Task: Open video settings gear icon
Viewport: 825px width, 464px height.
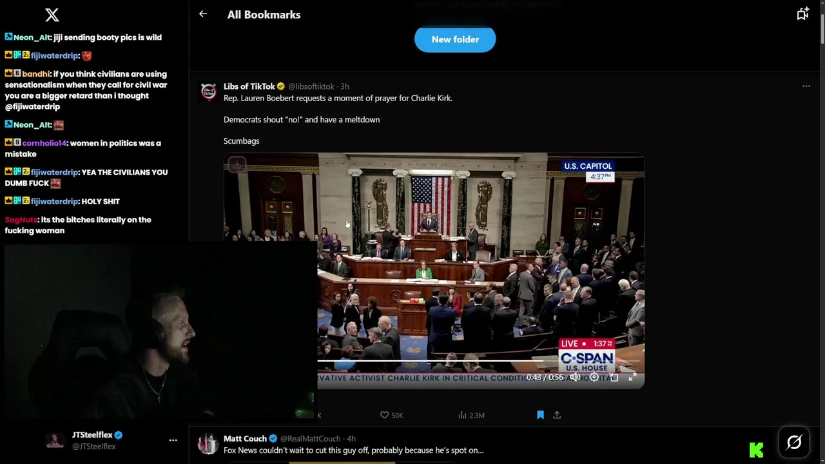Action: pos(594,377)
